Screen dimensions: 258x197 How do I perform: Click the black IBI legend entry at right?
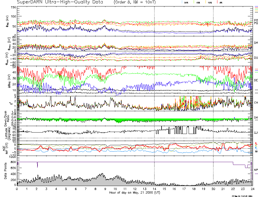[256, 151]
